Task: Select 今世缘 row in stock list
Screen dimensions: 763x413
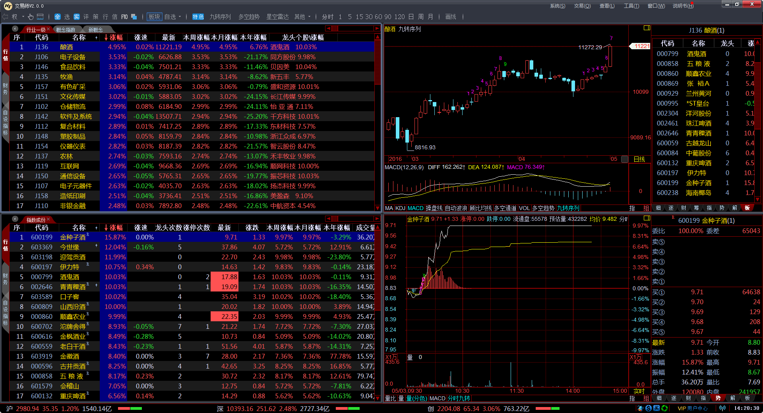Action: tap(70, 247)
